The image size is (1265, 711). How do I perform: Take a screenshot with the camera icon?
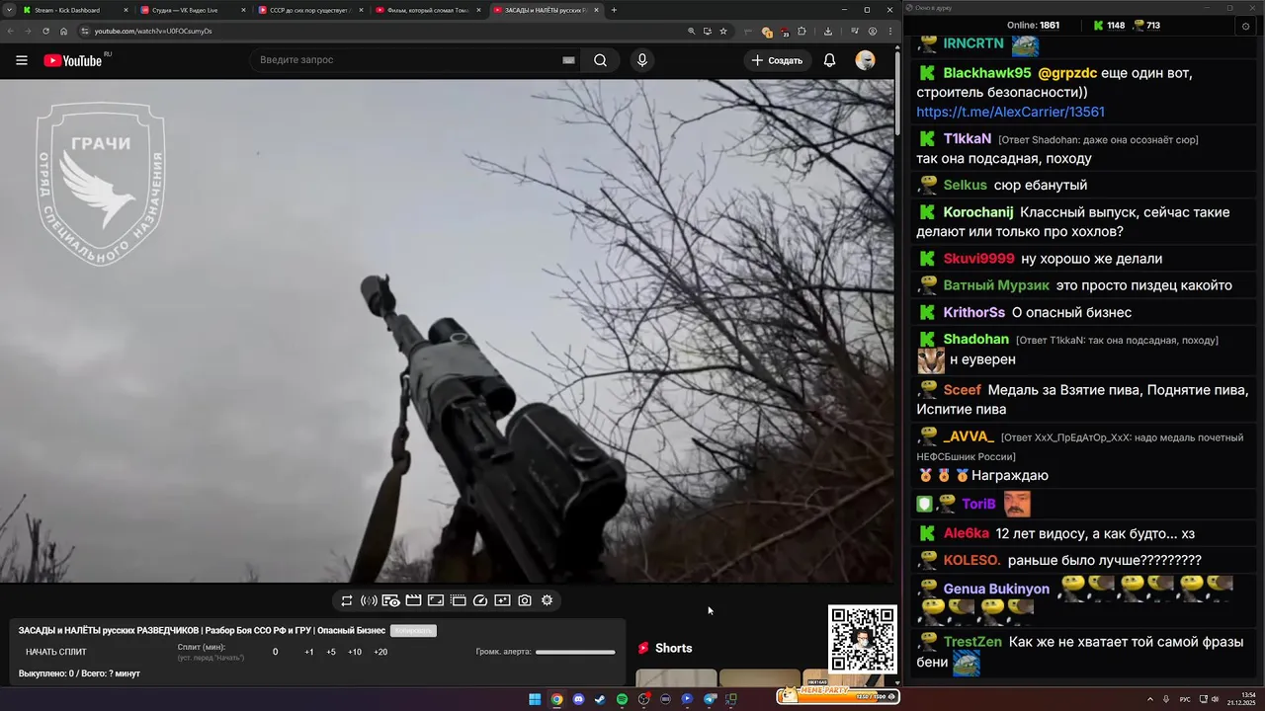click(x=525, y=600)
